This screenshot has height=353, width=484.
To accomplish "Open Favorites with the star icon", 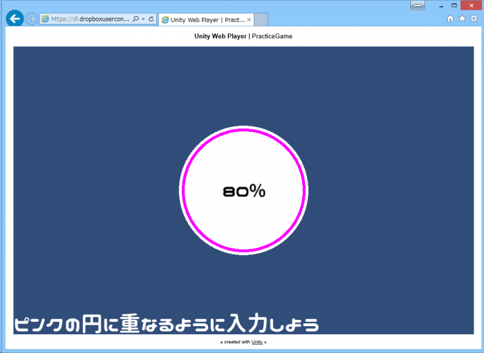I will pos(462,19).
